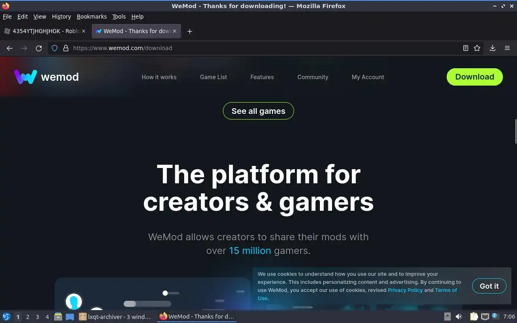Switch to virtual desktop 3
The image size is (517, 323).
tap(37, 317)
